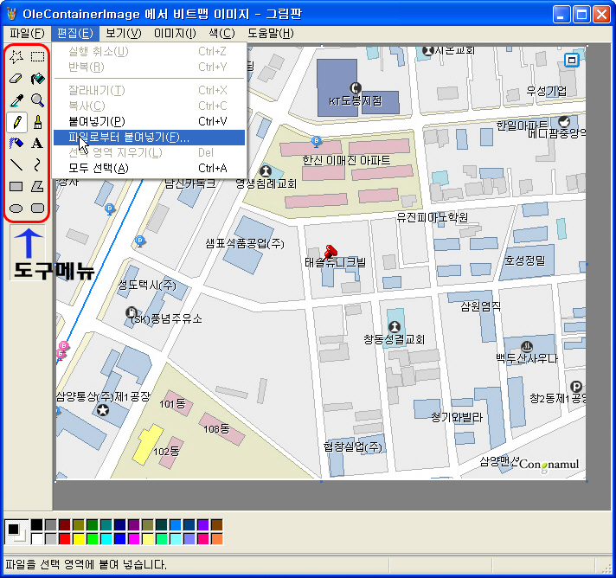Image resolution: width=616 pixels, height=578 pixels.
Task: Click the 반복(R) menu entry
Action: point(150,67)
